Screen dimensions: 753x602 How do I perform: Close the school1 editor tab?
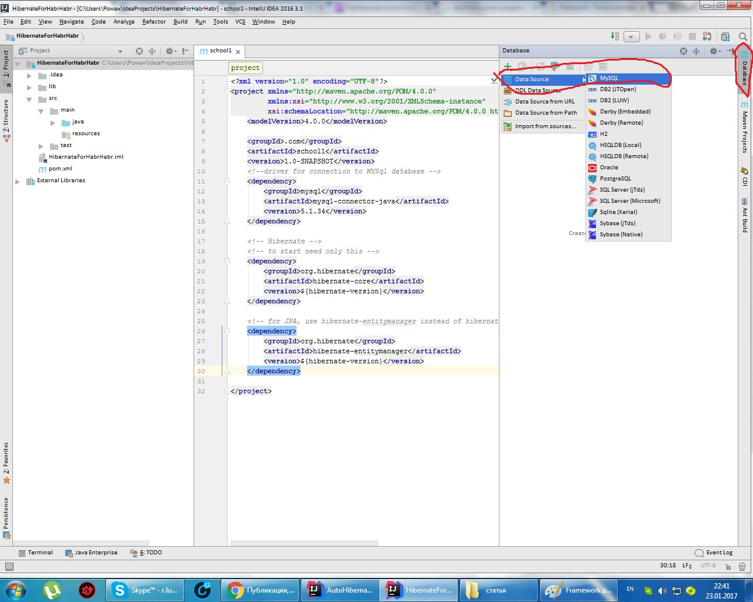click(x=238, y=52)
